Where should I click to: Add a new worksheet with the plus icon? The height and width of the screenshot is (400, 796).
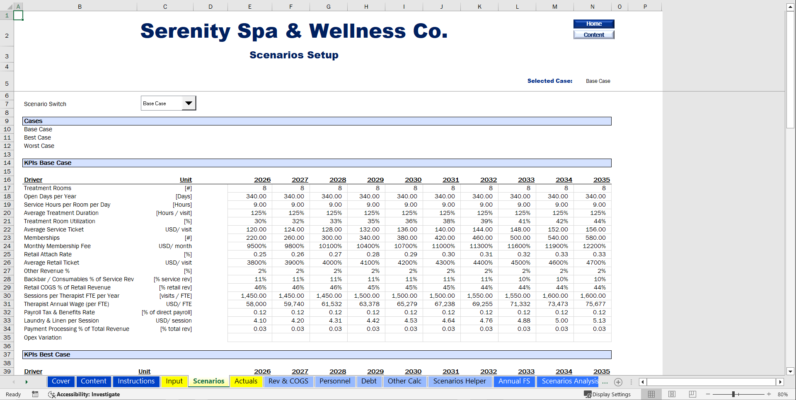pyautogui.click(x=619, y=382)
